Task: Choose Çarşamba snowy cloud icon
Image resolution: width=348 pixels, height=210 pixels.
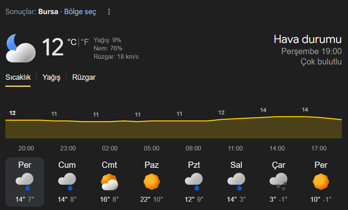Action: click(x=278, y=181)
